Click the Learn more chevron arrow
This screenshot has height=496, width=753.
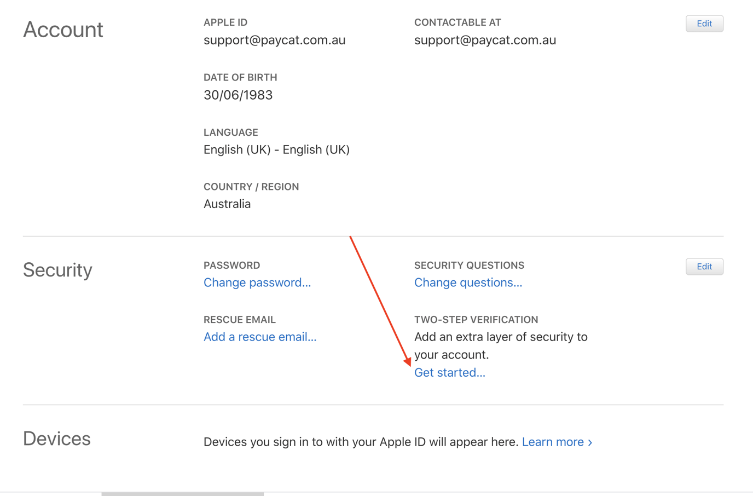point(590,442)
